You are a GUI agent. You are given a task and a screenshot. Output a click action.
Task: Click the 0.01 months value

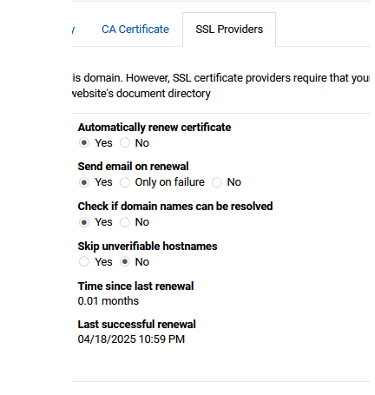(x=109, y=301)
